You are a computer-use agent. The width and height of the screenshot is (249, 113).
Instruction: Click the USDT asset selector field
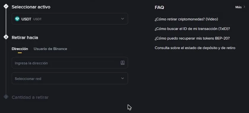70,19
